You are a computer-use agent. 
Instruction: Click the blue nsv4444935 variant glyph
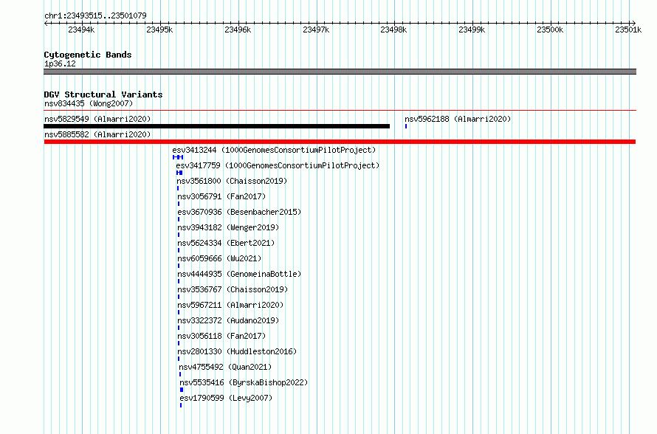179,281
